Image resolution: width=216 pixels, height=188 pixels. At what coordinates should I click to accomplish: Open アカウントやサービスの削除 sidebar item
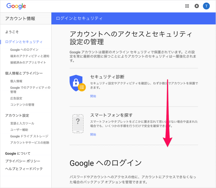[30, 142]
